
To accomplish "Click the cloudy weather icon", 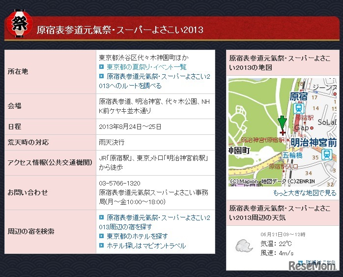I will tap(244, 246).
